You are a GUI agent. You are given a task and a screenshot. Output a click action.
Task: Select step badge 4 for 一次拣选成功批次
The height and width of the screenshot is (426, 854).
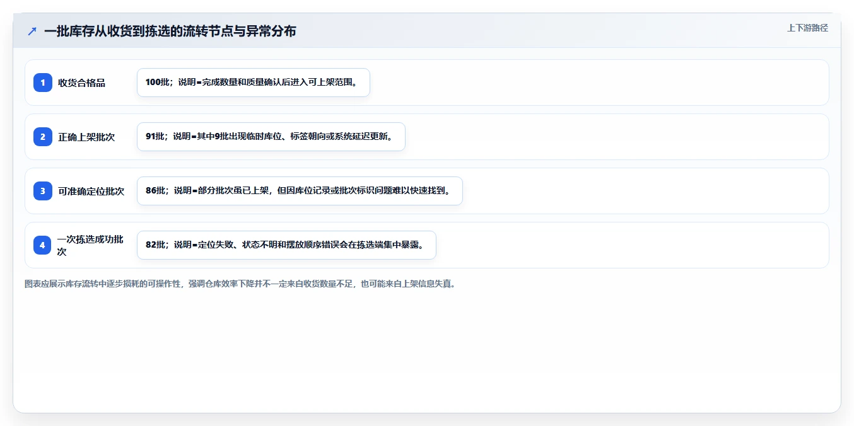click(x=43, y=245)
